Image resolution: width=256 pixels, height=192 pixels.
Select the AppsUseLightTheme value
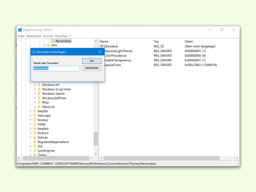click(x=118, y=51)
